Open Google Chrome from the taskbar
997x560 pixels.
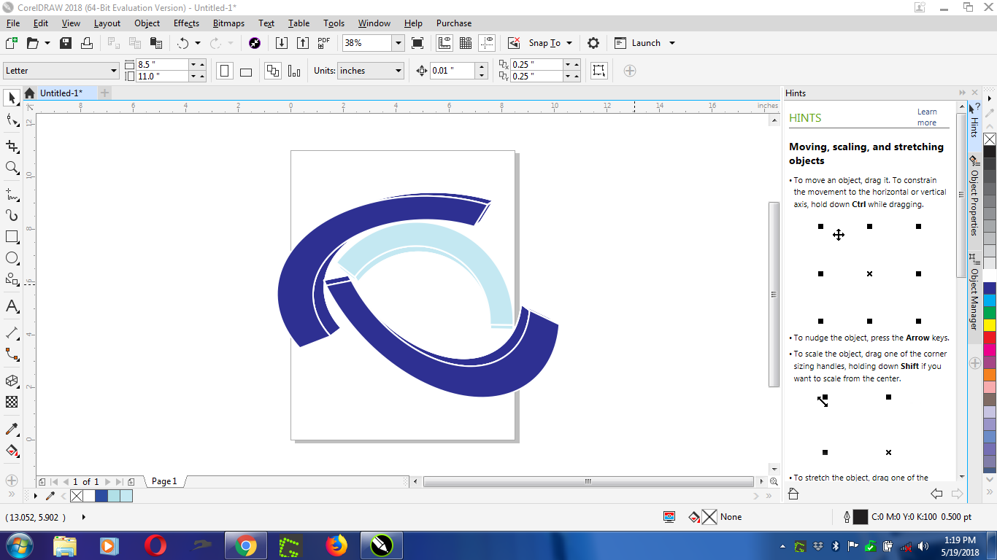pos(246,545)
